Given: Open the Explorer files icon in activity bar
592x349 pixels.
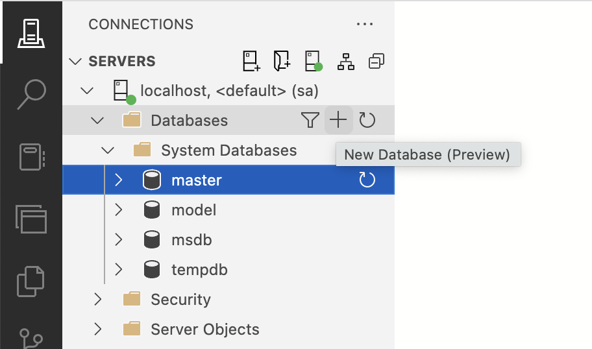Looking at the screenshot, I should 31,282.
